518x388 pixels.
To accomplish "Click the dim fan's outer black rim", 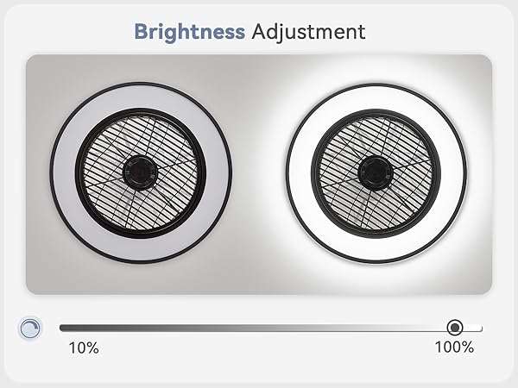I will (x=141, y=84).
